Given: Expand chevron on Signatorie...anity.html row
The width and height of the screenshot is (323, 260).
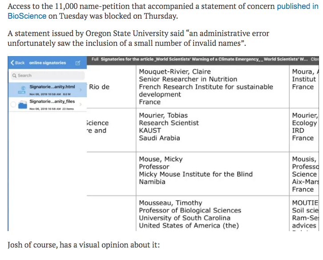Looking at the screenshot, I should tap(81, 89).
